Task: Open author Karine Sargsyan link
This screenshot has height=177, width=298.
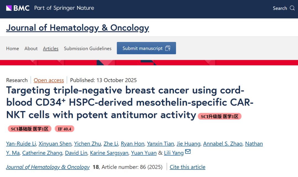Action: click(x=109, y=153)
